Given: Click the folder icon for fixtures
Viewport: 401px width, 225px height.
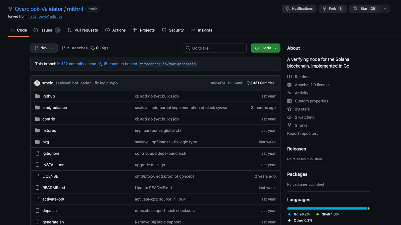Looking at the screenshot, I should [x=37, y=131].
